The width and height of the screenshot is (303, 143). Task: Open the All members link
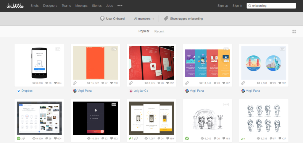tap(144, 19)
